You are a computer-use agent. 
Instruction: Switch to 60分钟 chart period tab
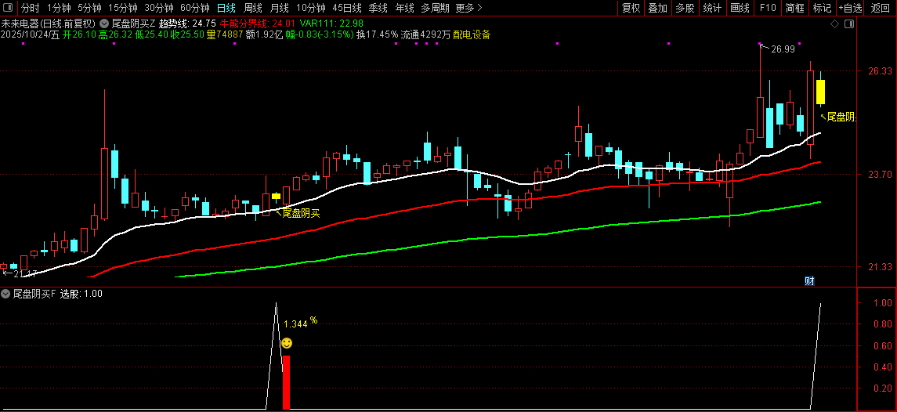195,8
